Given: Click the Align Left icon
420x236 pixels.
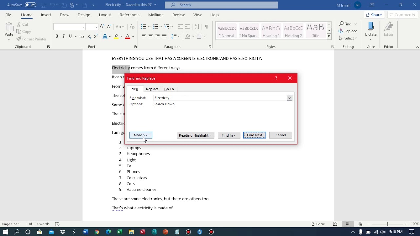Looking at the screenshot, I should point(144,36).
